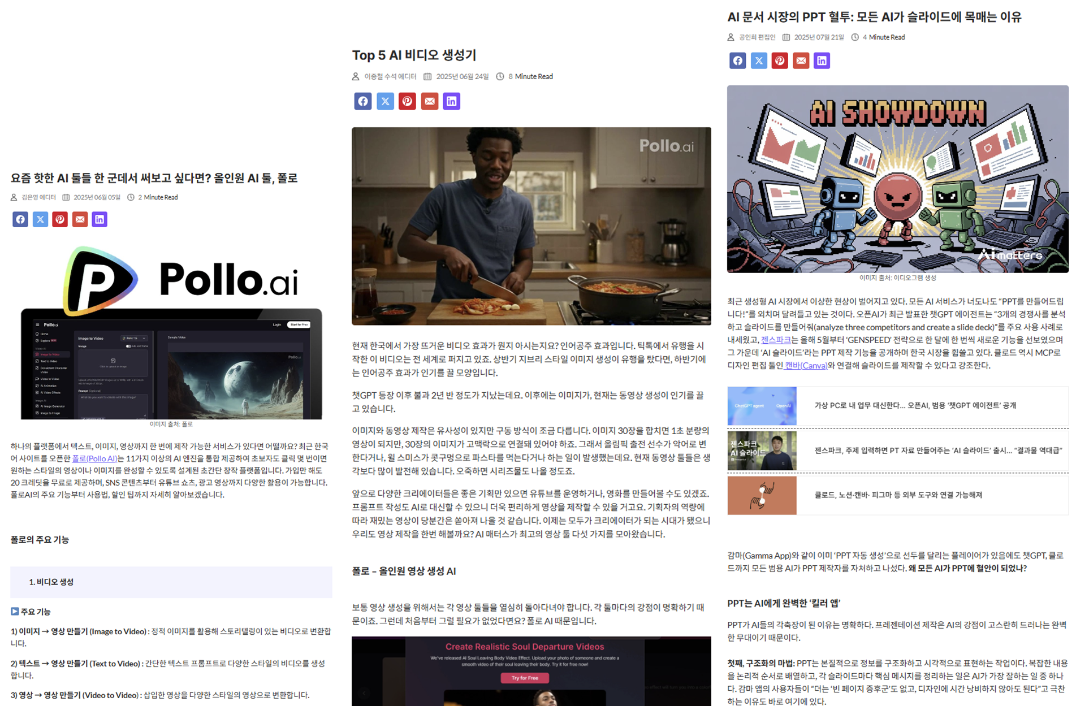
Task: Click the subheading 폴로의 주요 기능
Action: pos(40,540)
